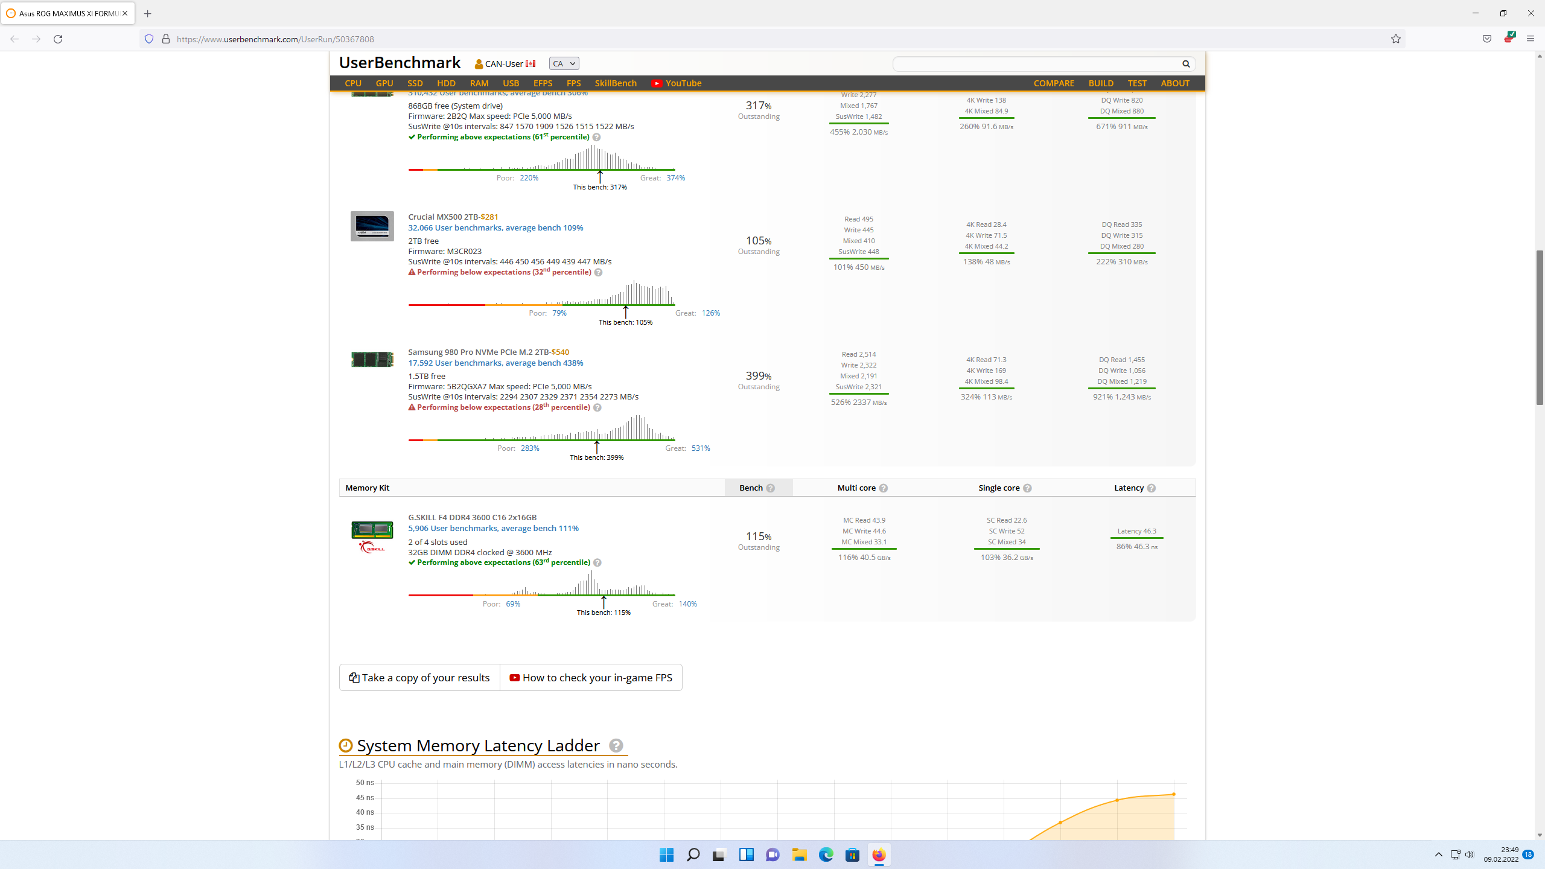Click the page vertical scrollbar thumb
The width and height of the screenshot is (1545, 869).
click(x=1540, y=326)
